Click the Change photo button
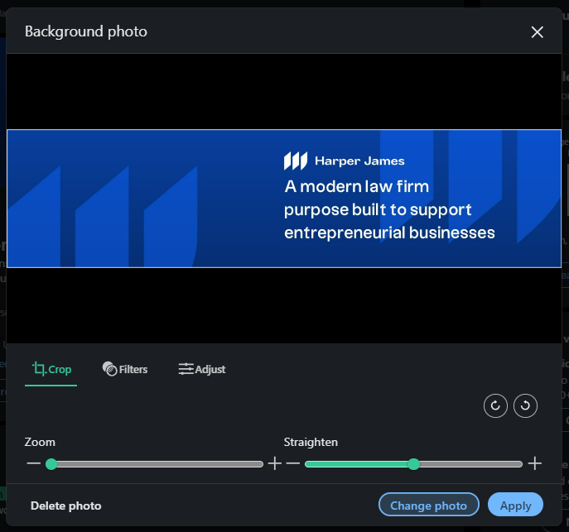This screenshot has width=569, height=532. tap(428, 505)
